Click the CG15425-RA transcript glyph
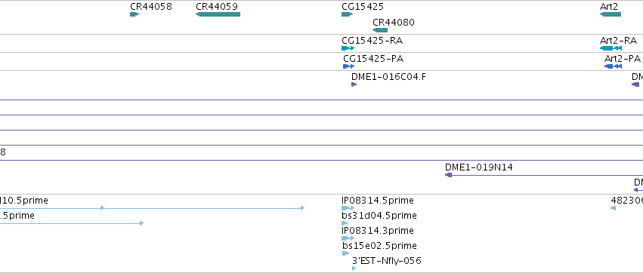 coord(348,48)
